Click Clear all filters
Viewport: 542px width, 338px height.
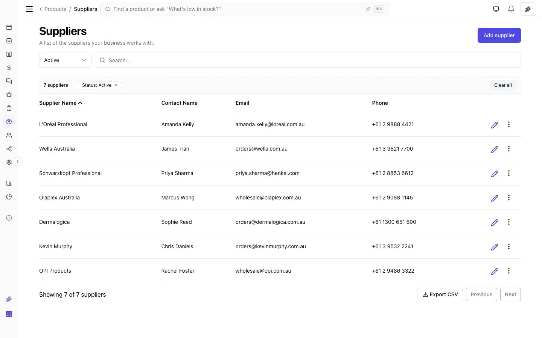coord(503,85)
